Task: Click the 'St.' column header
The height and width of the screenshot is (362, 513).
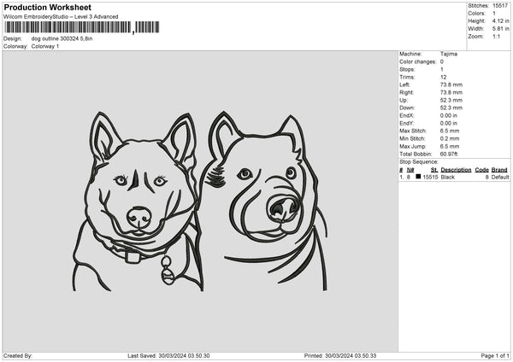Action: tap(434, 170)
